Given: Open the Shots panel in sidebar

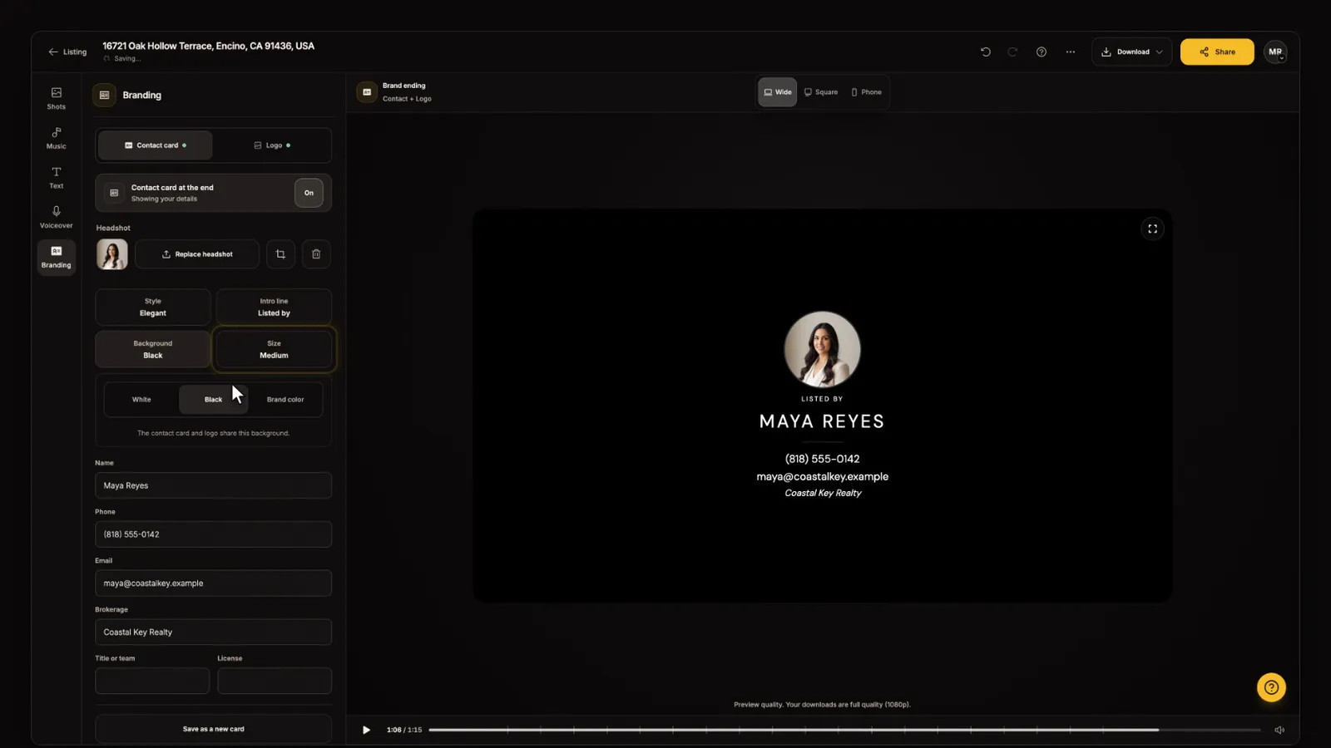Looking at the screenshot, I should tap(56, 98).
